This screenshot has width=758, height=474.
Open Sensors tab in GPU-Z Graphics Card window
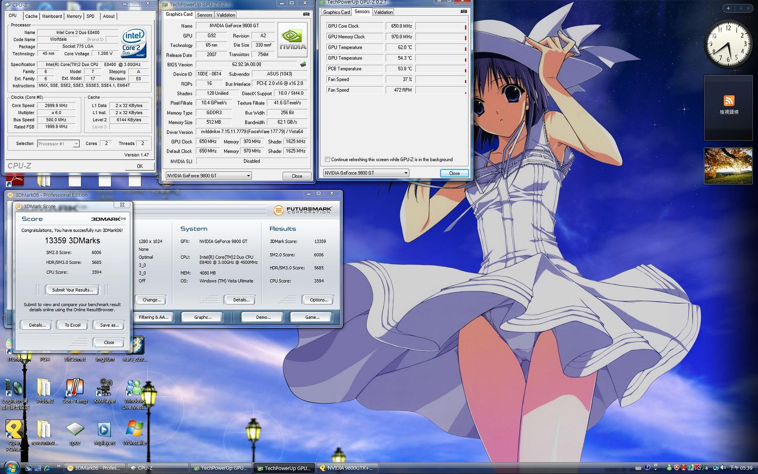click(x=204, y=15)
